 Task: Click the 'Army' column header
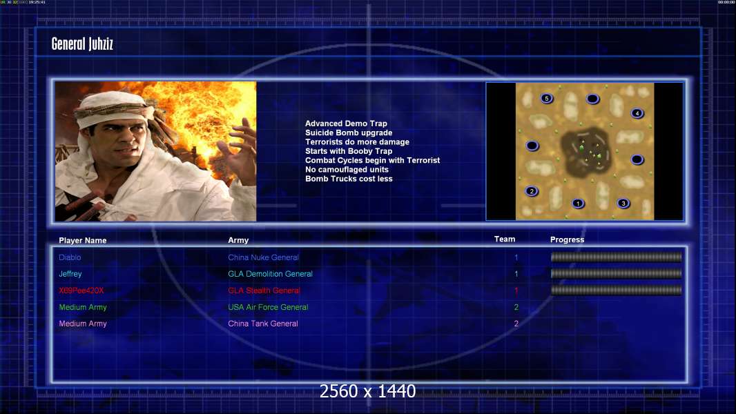tap(238, 240)
